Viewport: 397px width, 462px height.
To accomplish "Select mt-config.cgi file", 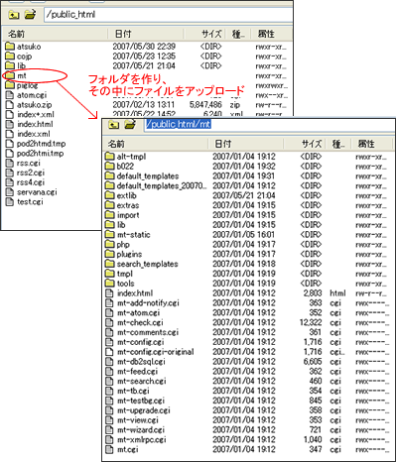I will pos(135,342).
